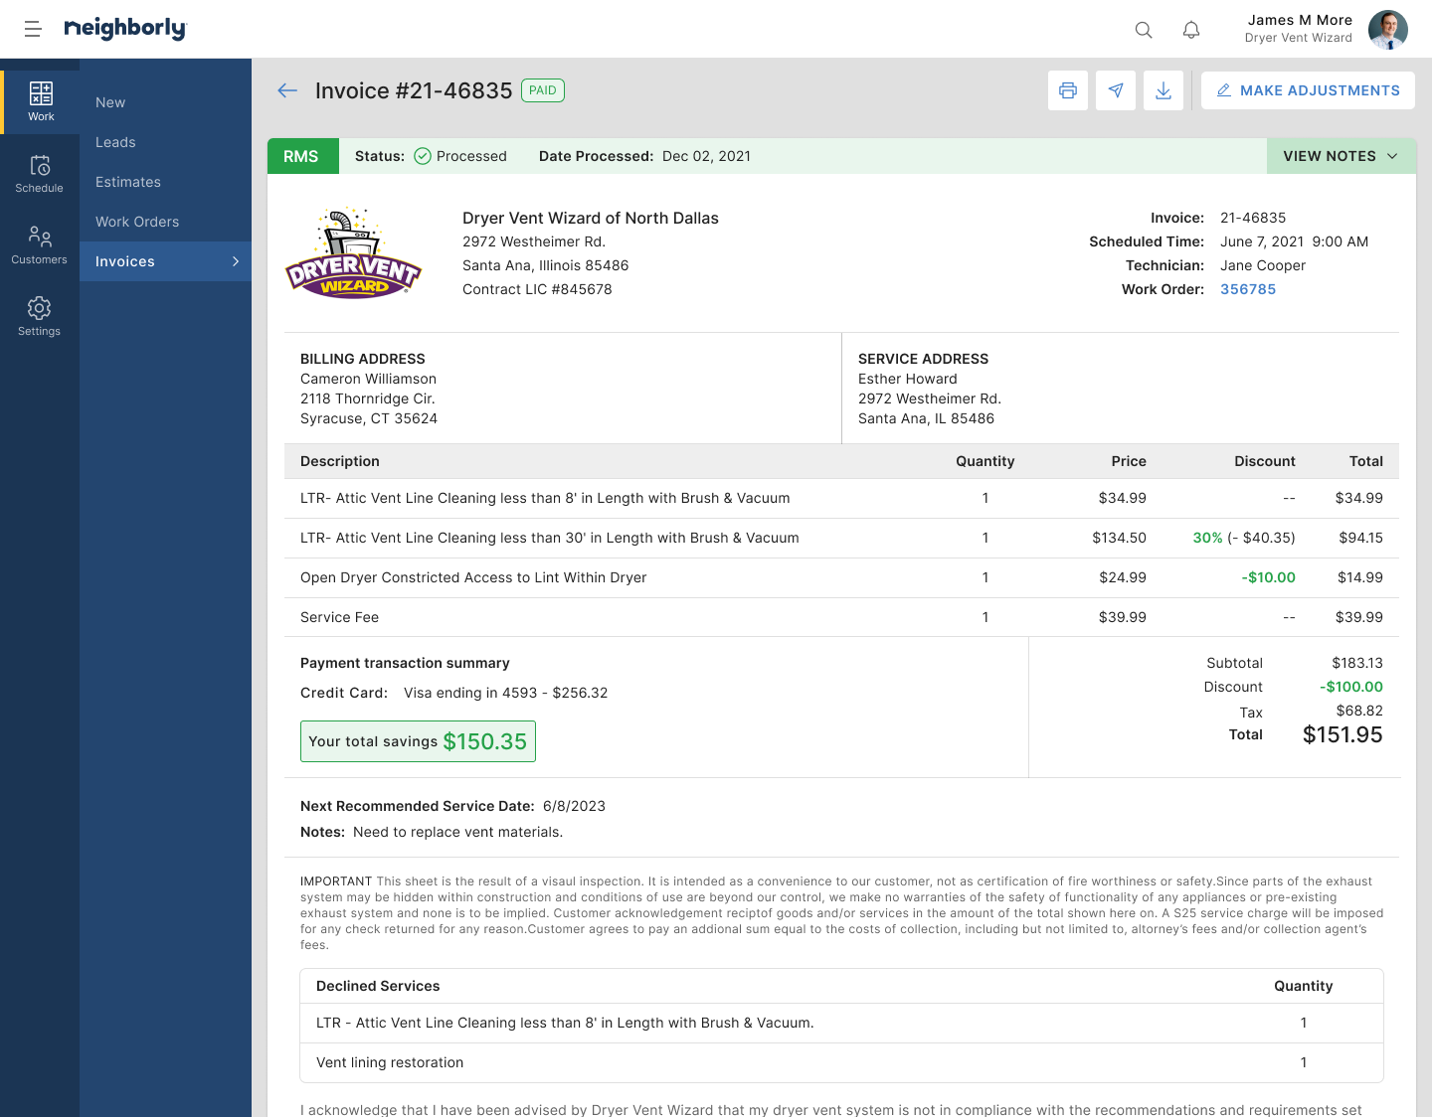
Task: Click the Neighborly logo
Action: click(x=125, y=29)
